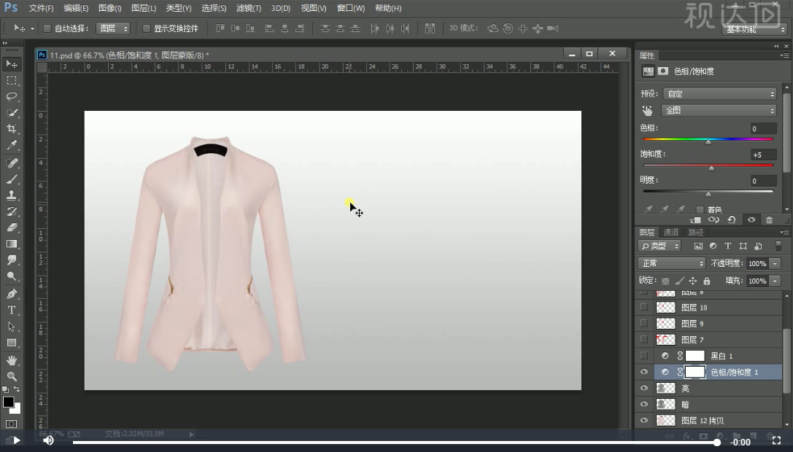
Task: Select the History Brush tool
Action: pyautogui.click(x=12, y=211)
